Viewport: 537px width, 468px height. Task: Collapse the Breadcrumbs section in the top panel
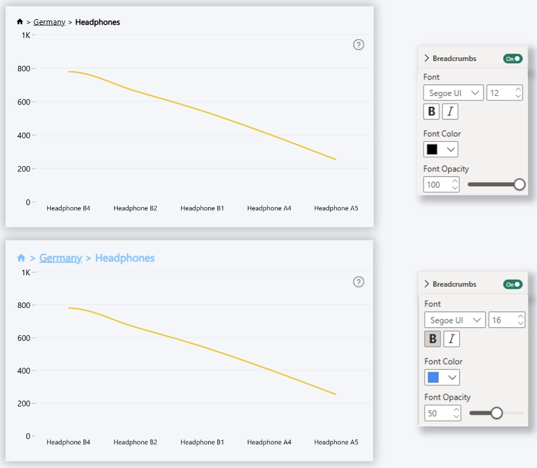click(x=427, y=58)
